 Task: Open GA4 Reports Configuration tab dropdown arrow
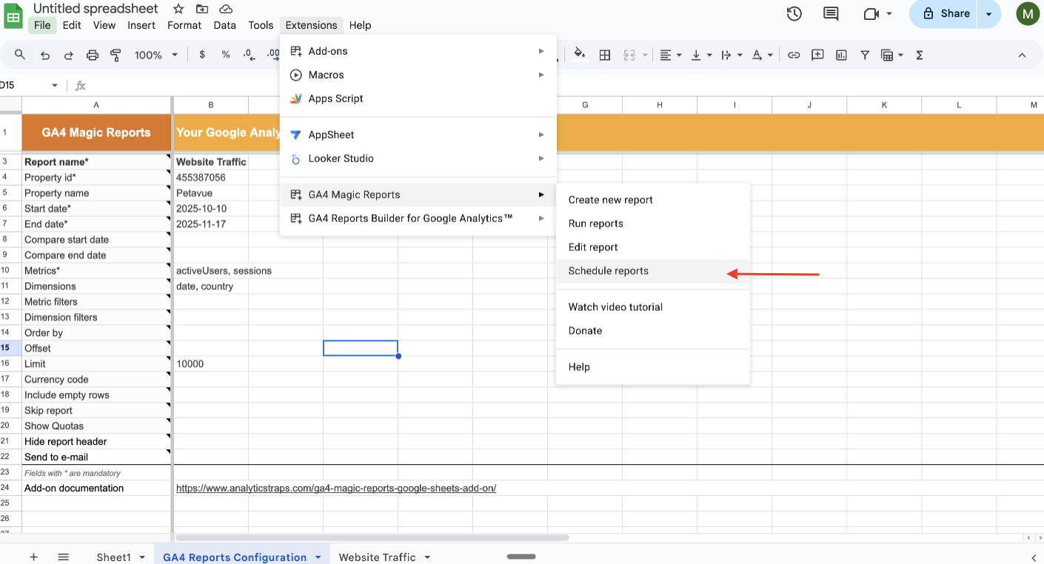pyautogui.click(x=318, y=557)
